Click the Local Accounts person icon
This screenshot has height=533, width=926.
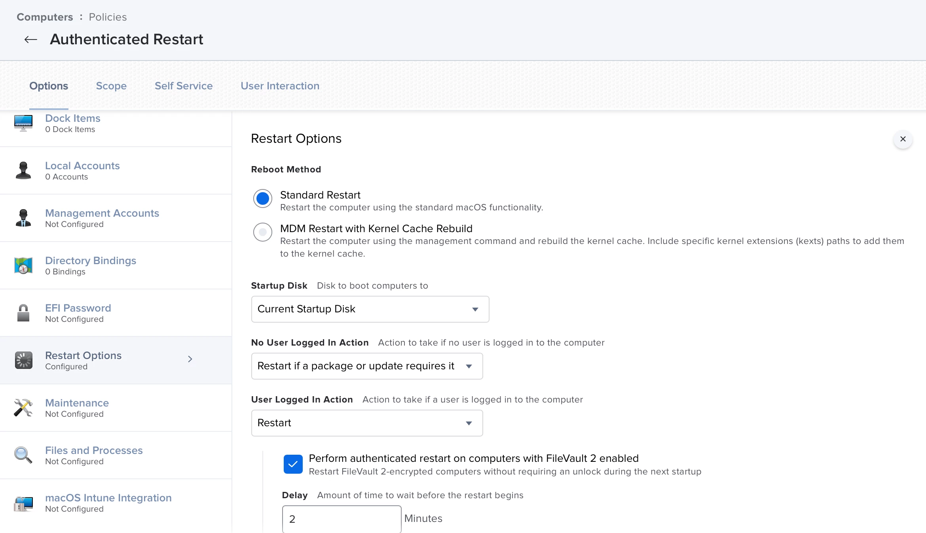pyautogui.click(x=23, y=170)
